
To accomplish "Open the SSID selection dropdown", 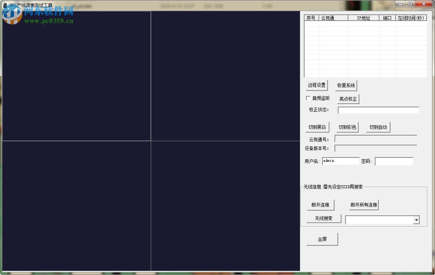I will point(416,220).
